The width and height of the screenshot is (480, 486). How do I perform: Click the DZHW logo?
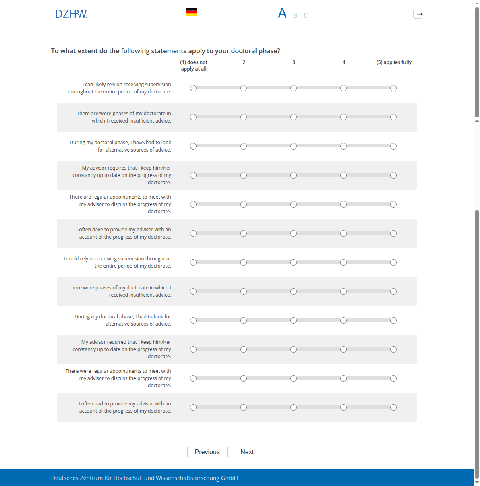point(71,14)
